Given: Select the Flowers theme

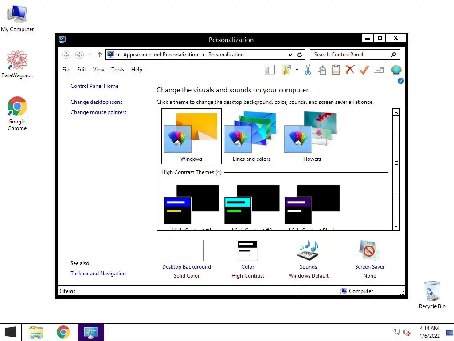Looking at the screenshot, I should point(312,136).
